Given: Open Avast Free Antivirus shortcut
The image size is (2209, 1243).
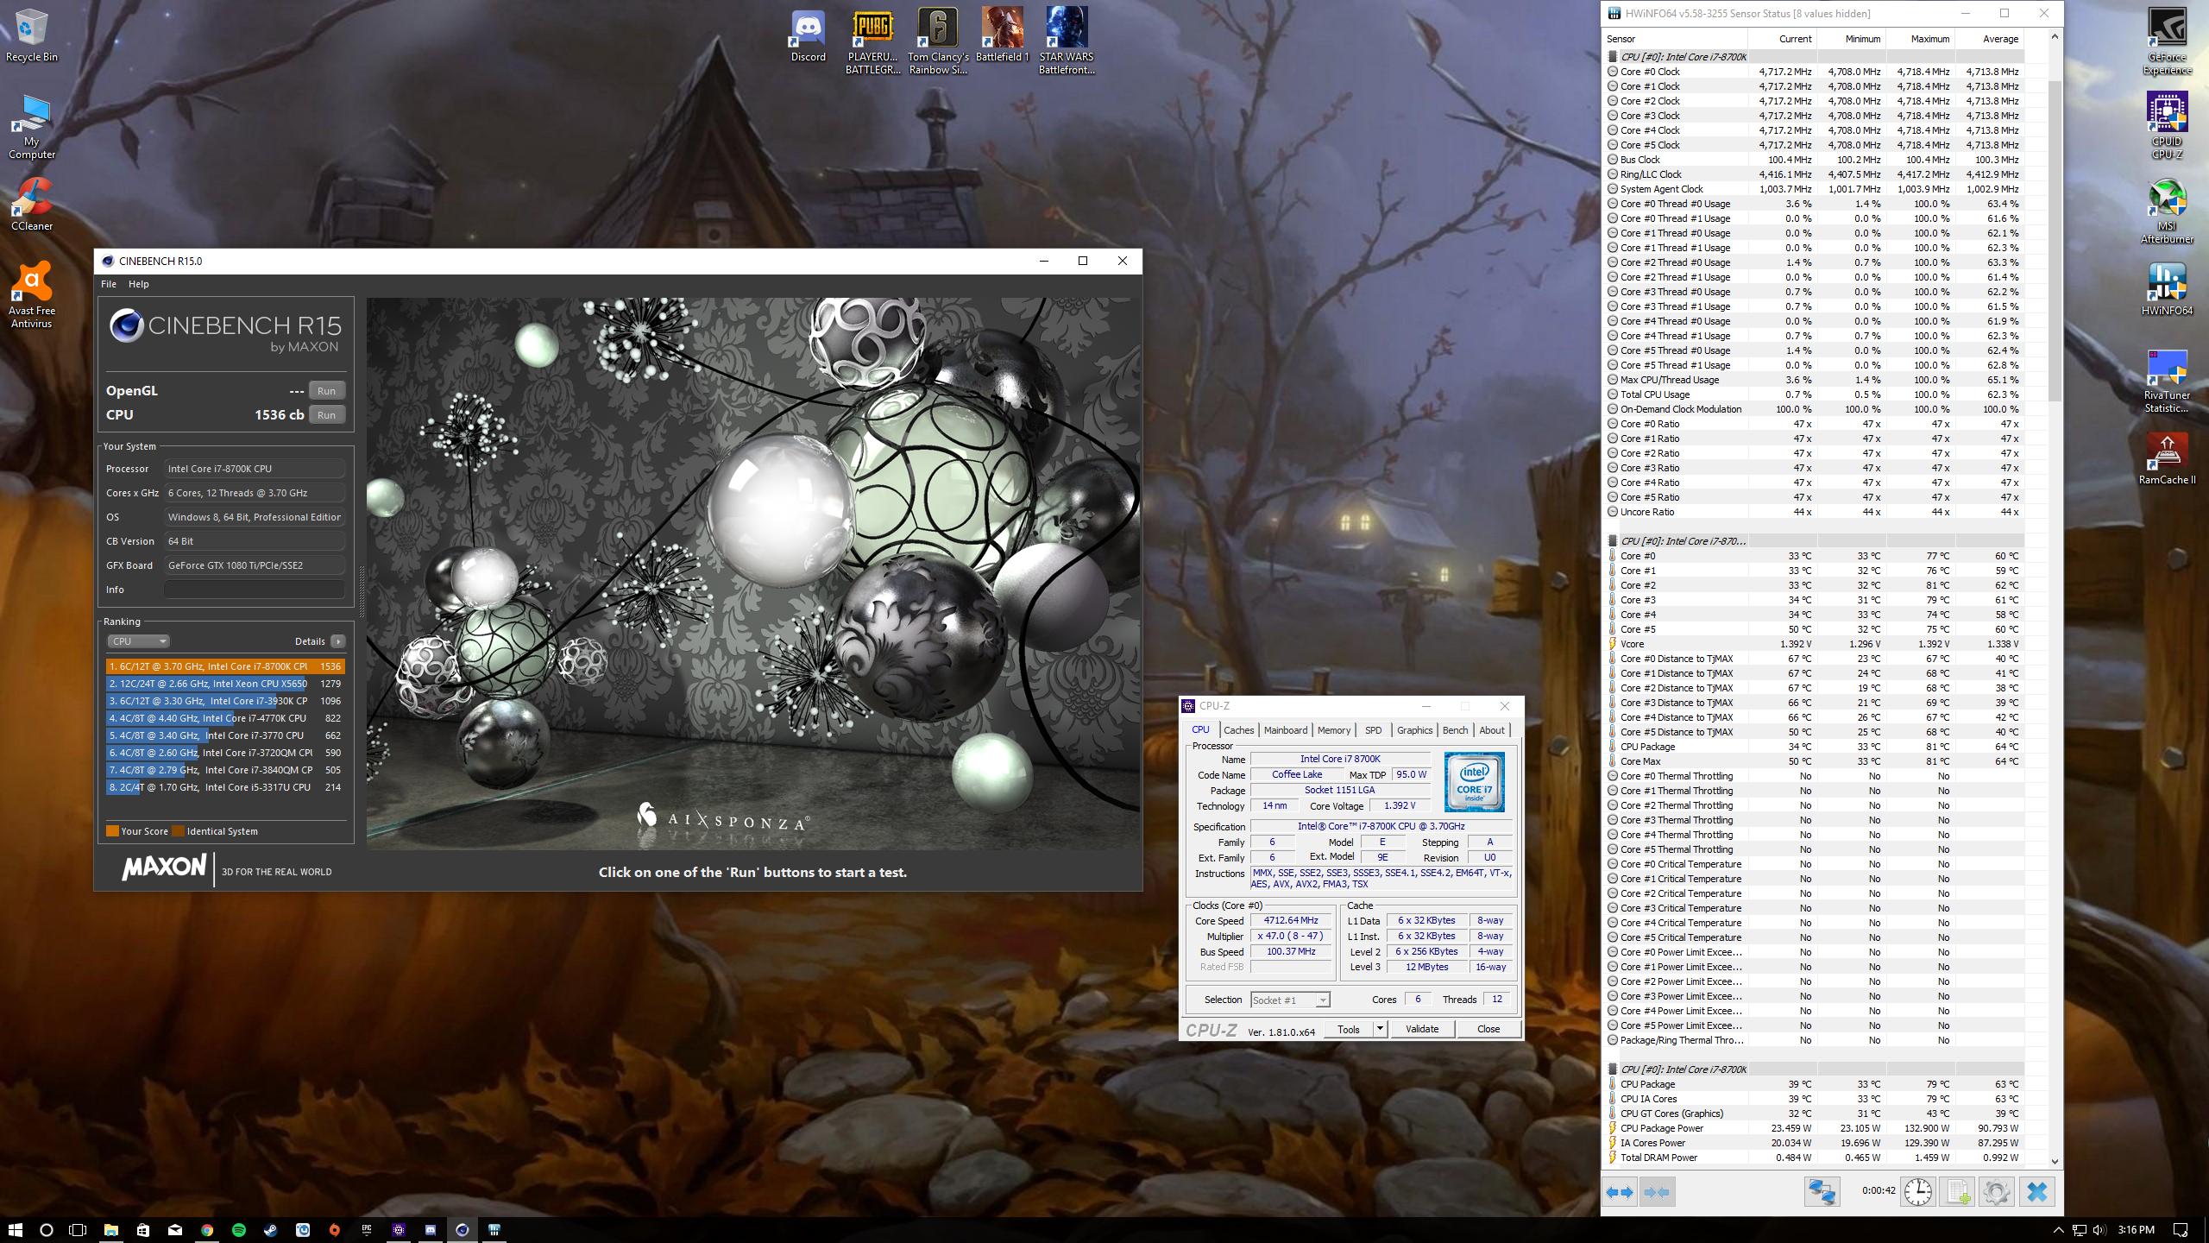Looking at the screenshot, I should (32, 295).
